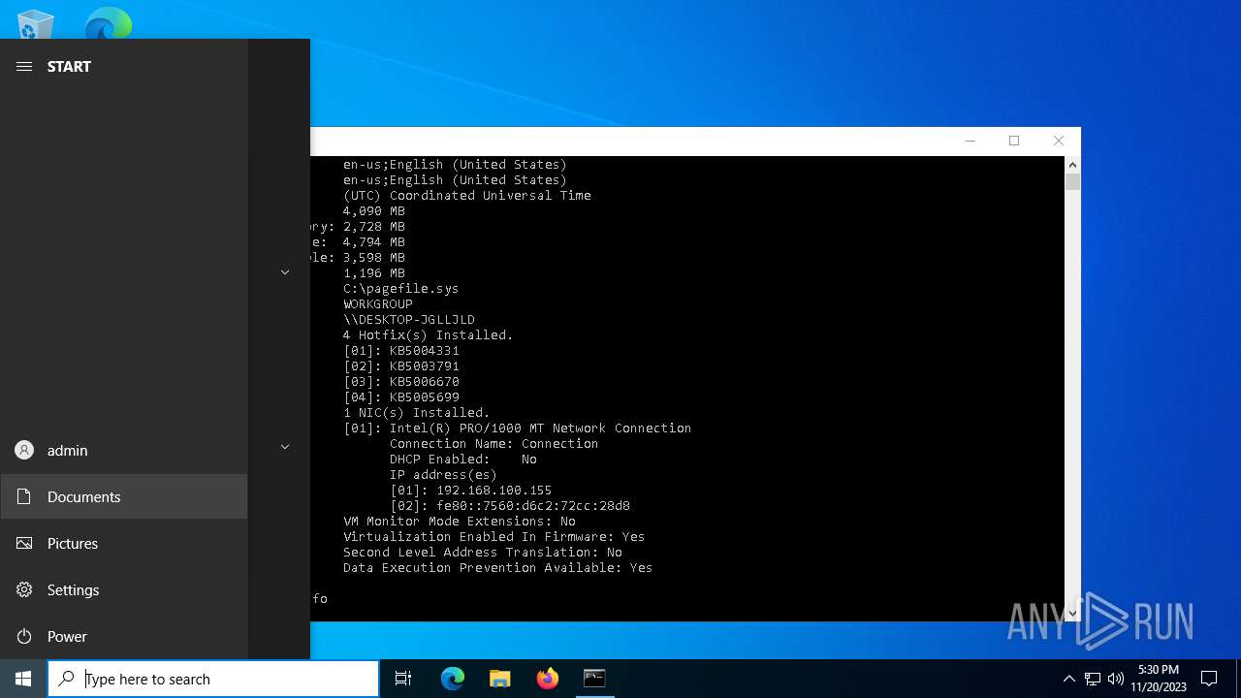Click the KB5006670 hotfix line
The image size is (1241, 698).
[401, 382]
